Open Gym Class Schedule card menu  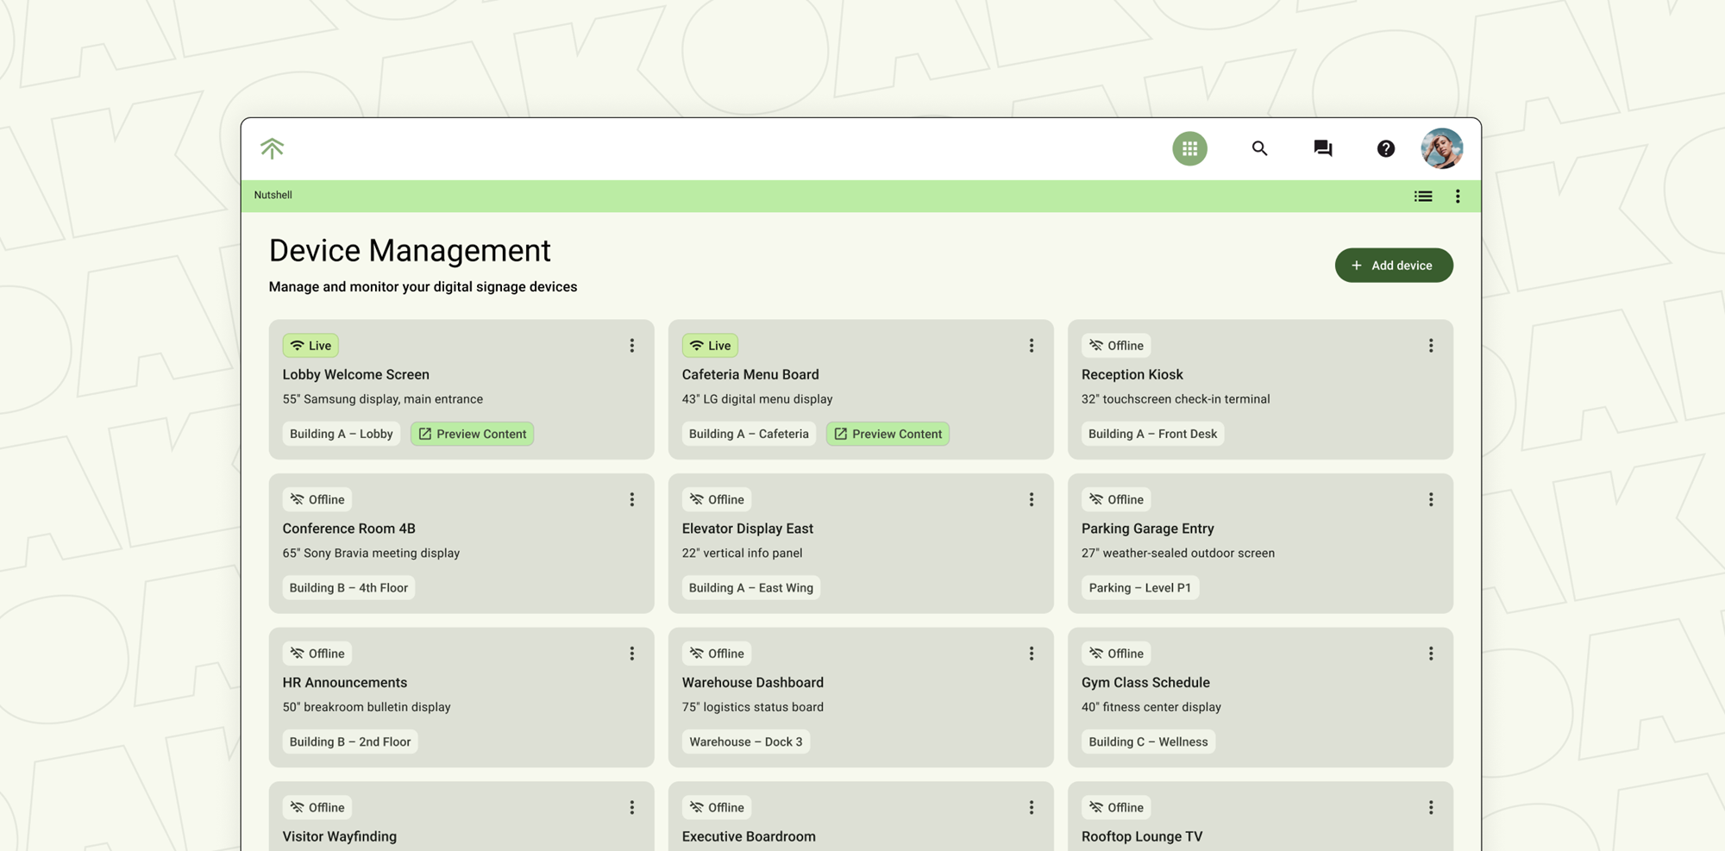pyautogui.click(x=1430, y=654)
